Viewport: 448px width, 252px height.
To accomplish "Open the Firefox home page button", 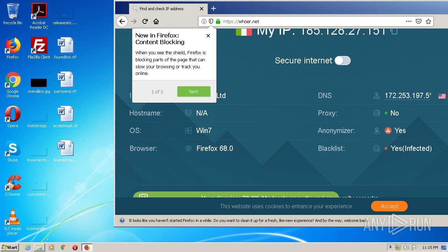I will 156,21.
